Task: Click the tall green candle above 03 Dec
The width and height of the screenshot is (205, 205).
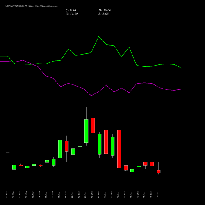Action: point(87,131)
